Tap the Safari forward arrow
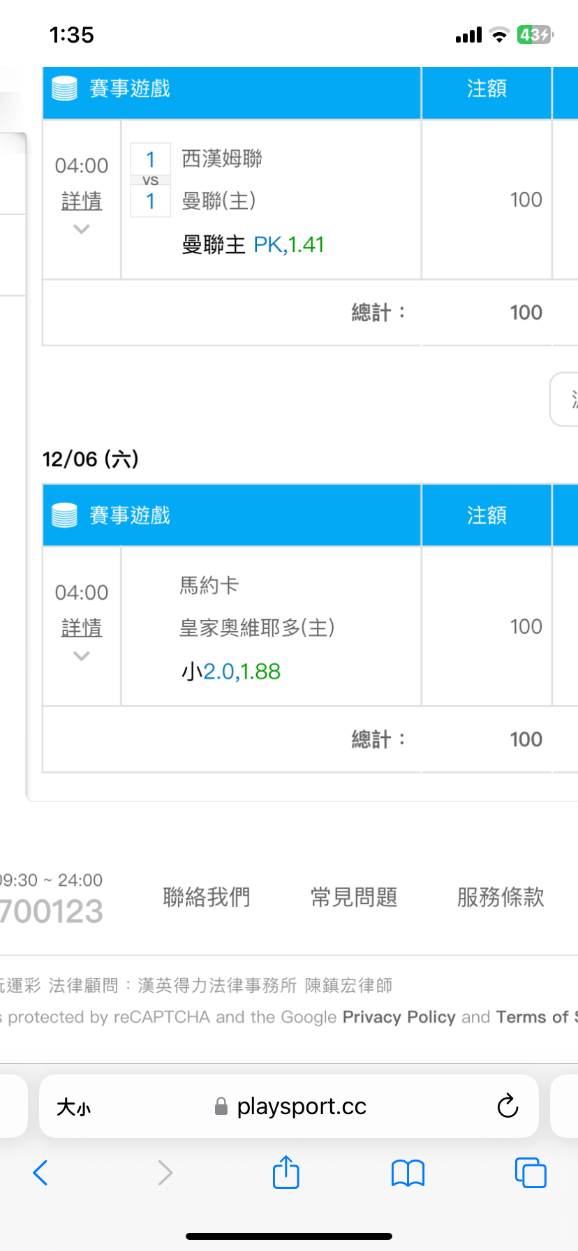The width and height of the screenshot is (578, 1251). point(165,1173)
